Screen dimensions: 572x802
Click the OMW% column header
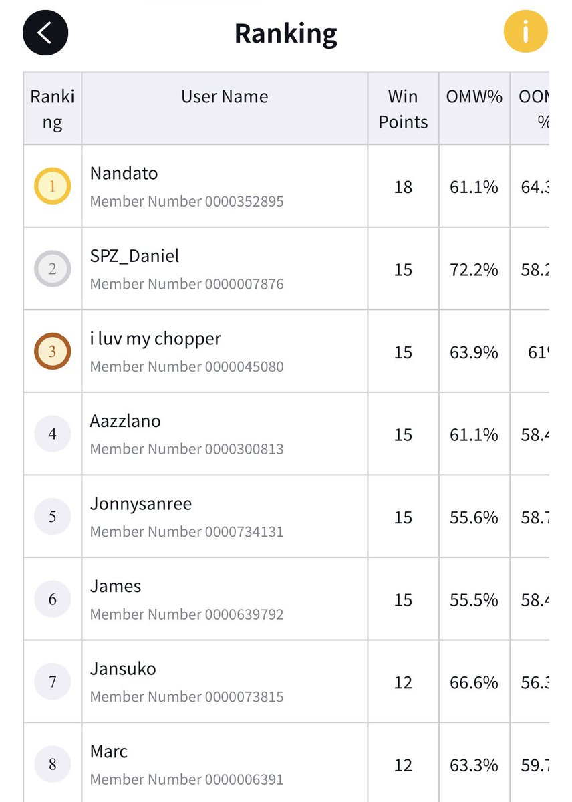[474, 96]
